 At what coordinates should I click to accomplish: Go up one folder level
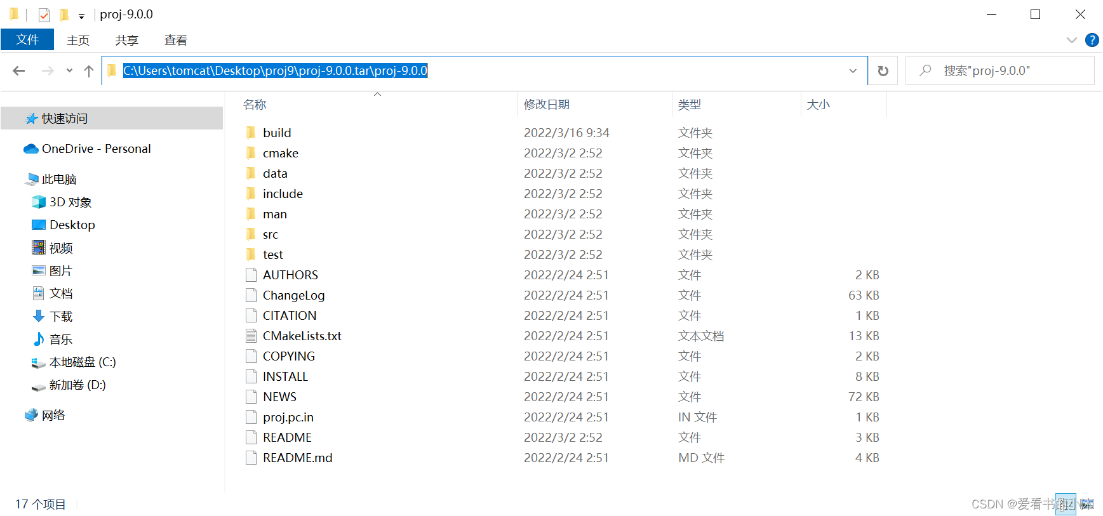click(89, 70)
